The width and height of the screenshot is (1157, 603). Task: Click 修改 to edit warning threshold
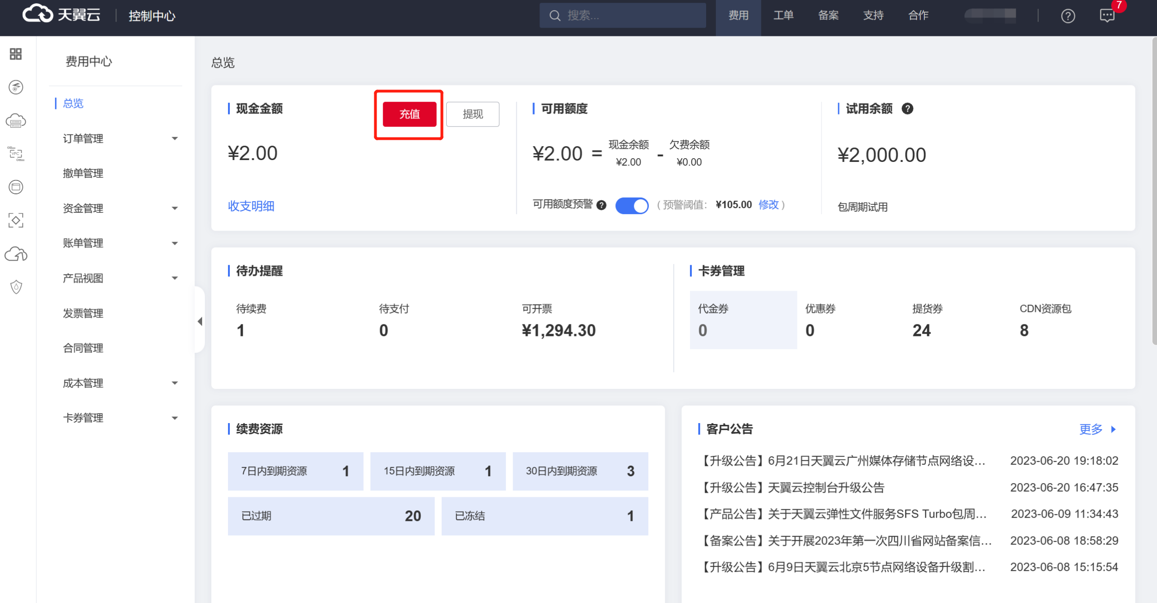[x=768, y=204]
